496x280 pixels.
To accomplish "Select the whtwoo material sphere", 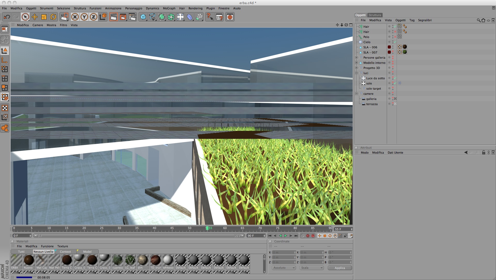I will coord(168,260).
